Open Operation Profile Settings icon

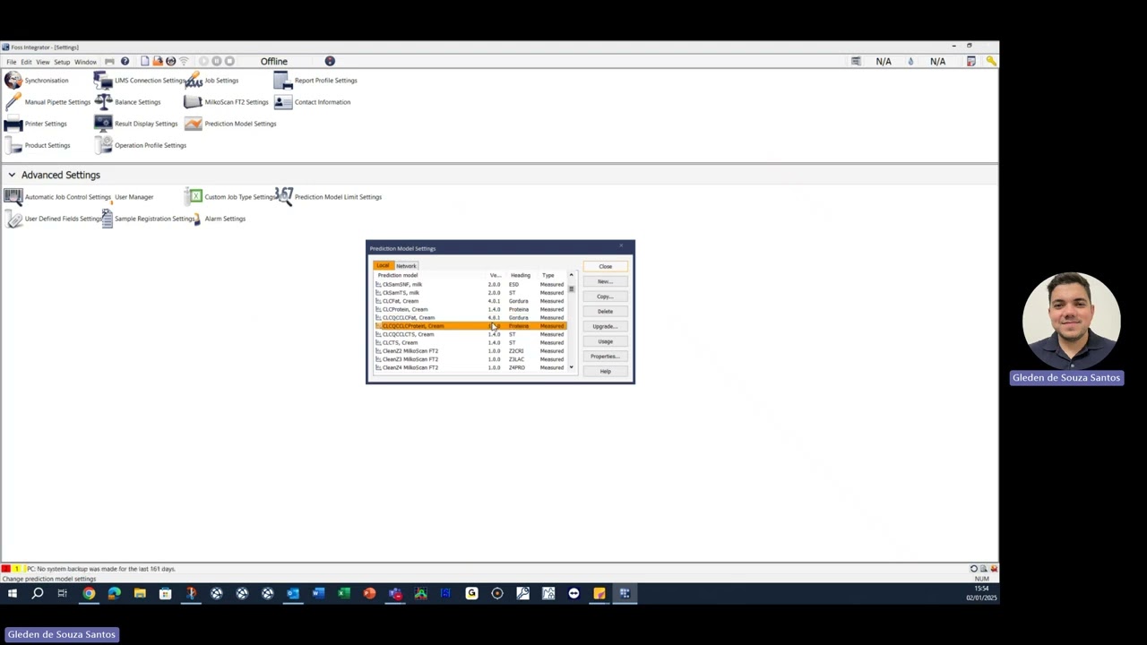103,145
